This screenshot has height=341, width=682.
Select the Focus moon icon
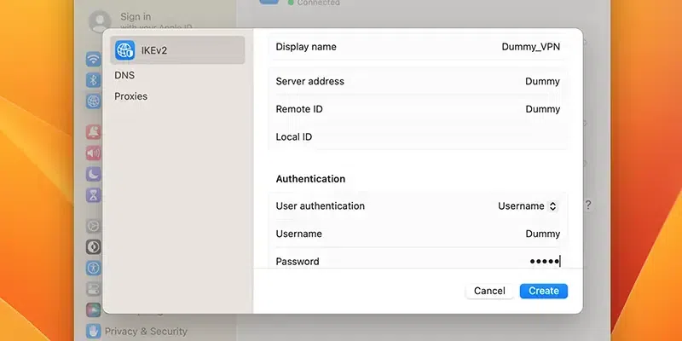pyautogui.click(x=94, y=174)
